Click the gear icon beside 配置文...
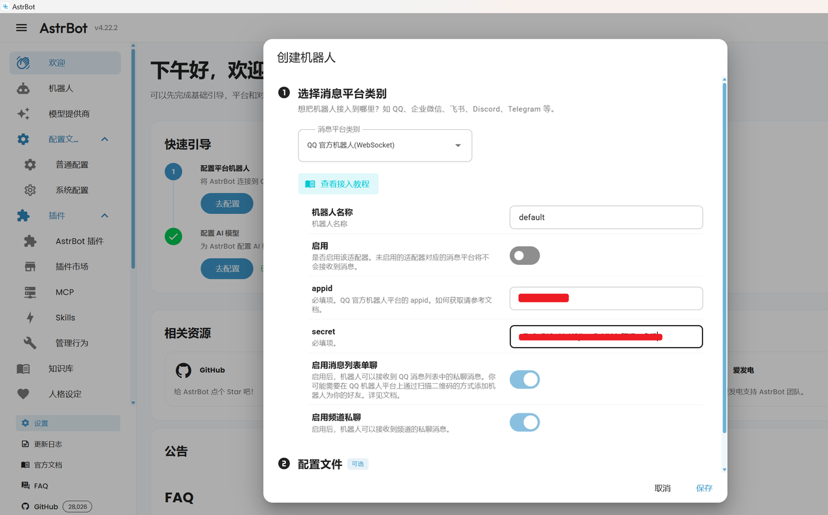The image size is (828, 515). point(23,140)
